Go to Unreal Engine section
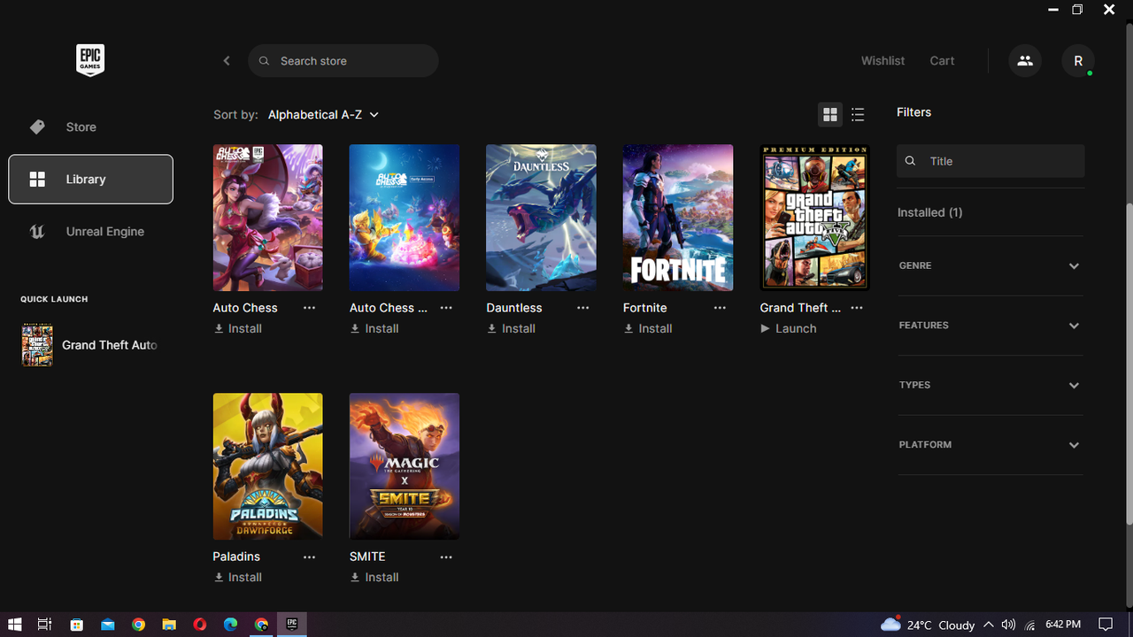This screenshot has width=1133, height=637. coord(90,232)
